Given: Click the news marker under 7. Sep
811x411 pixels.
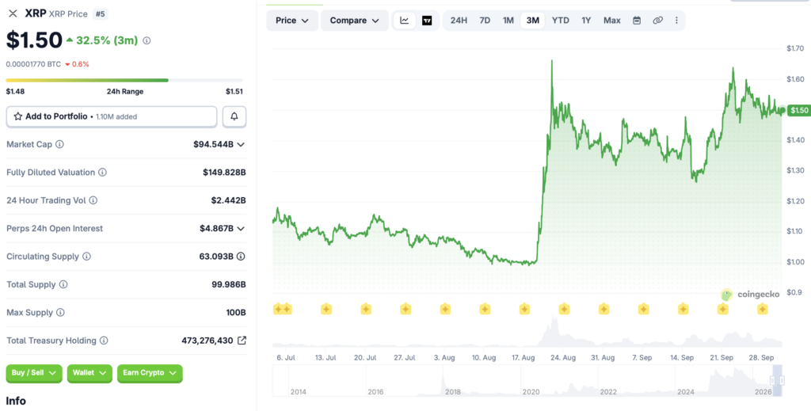Looking at the screenshot, I should coord(643,309).
